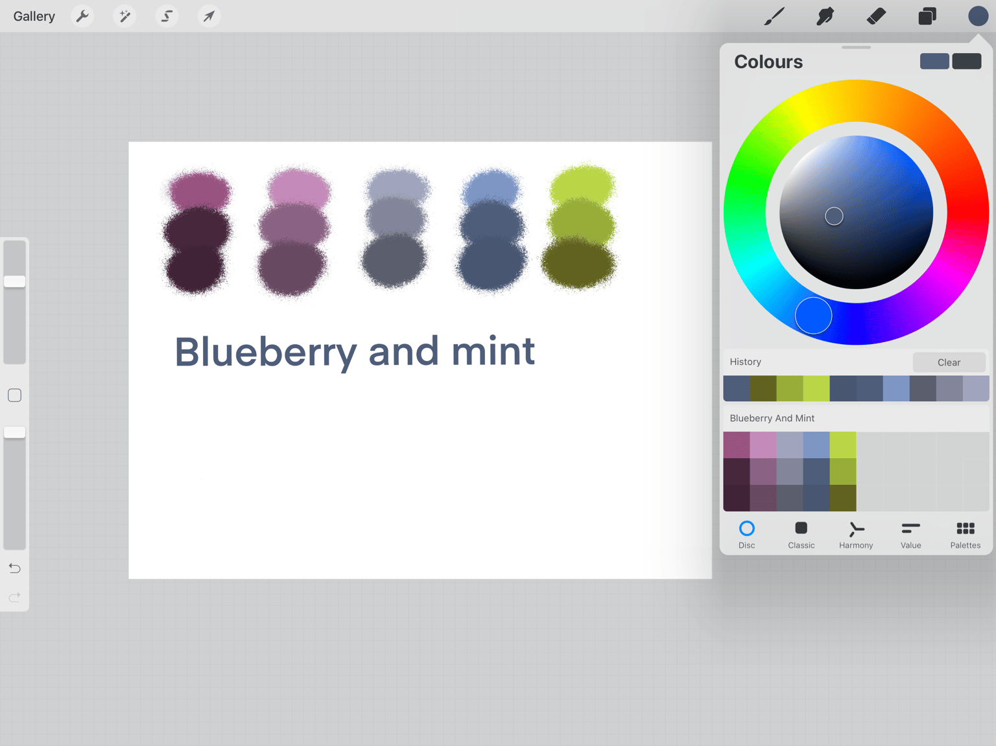Tap the lime green paint blob on canvas
Screen dimensions: 996x746
pyautogui.click(x=582, y=185)
